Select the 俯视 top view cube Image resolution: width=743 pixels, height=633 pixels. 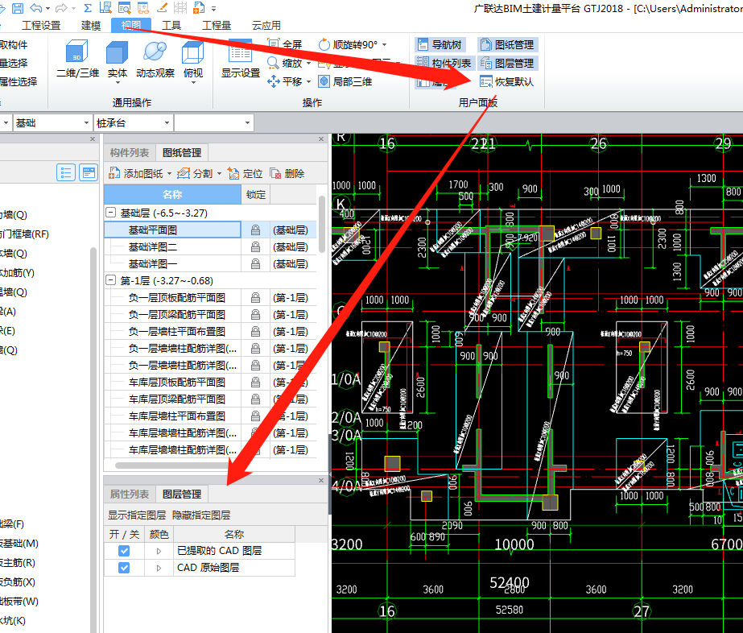193,60
